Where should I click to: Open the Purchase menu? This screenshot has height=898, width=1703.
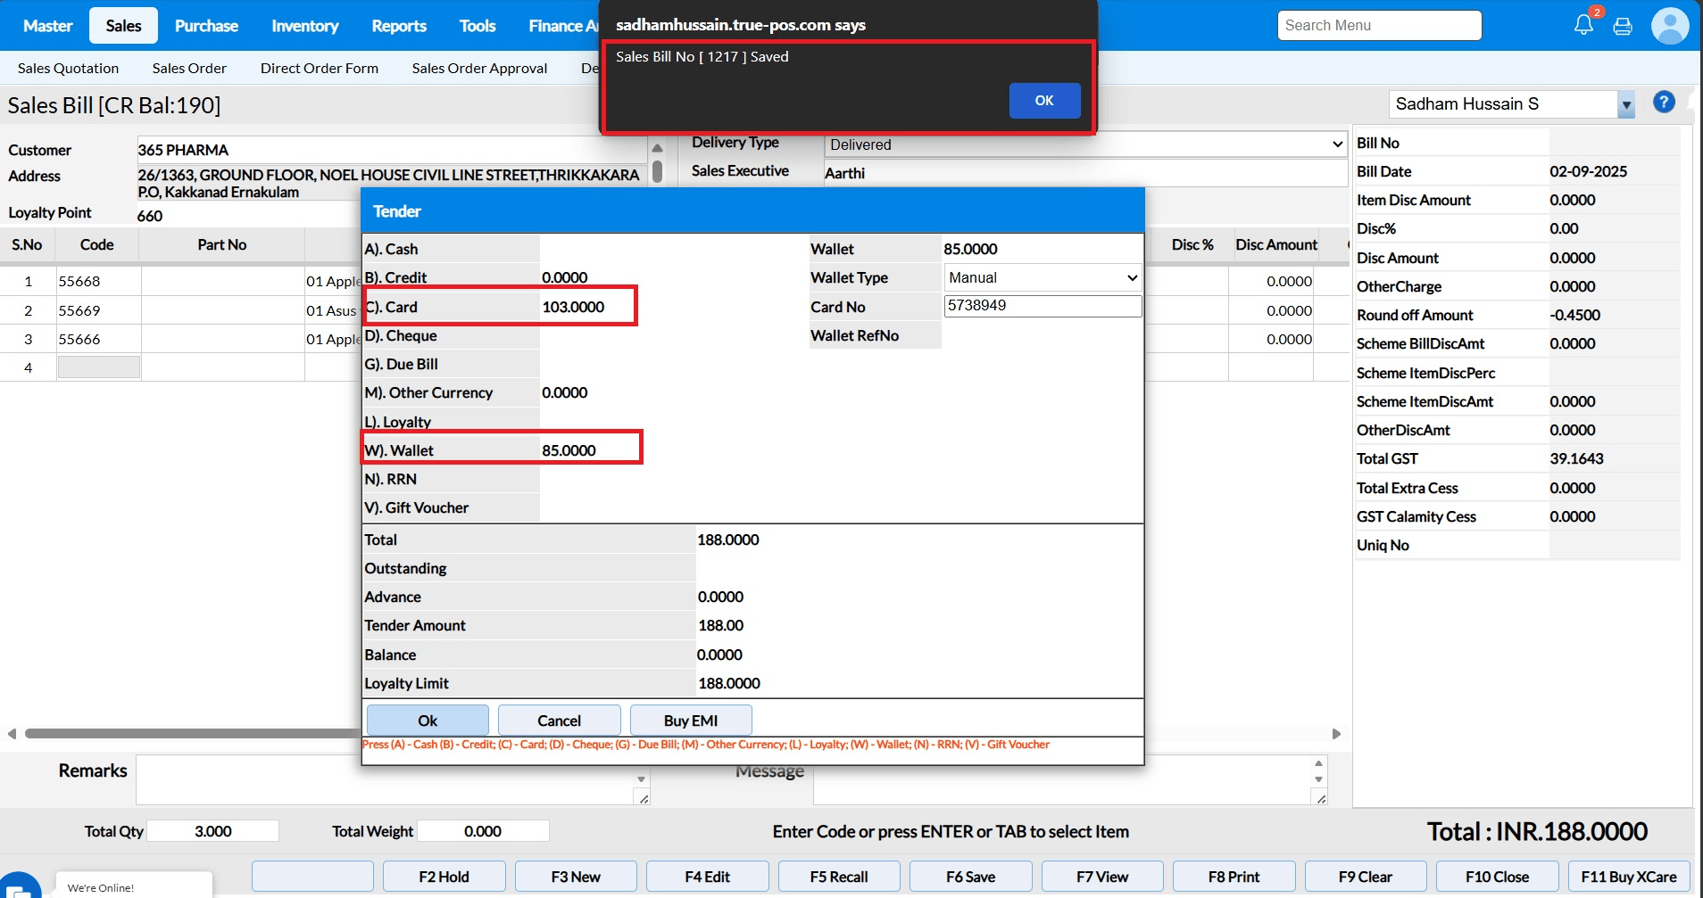pyautogui.click(x=206, y=26)
